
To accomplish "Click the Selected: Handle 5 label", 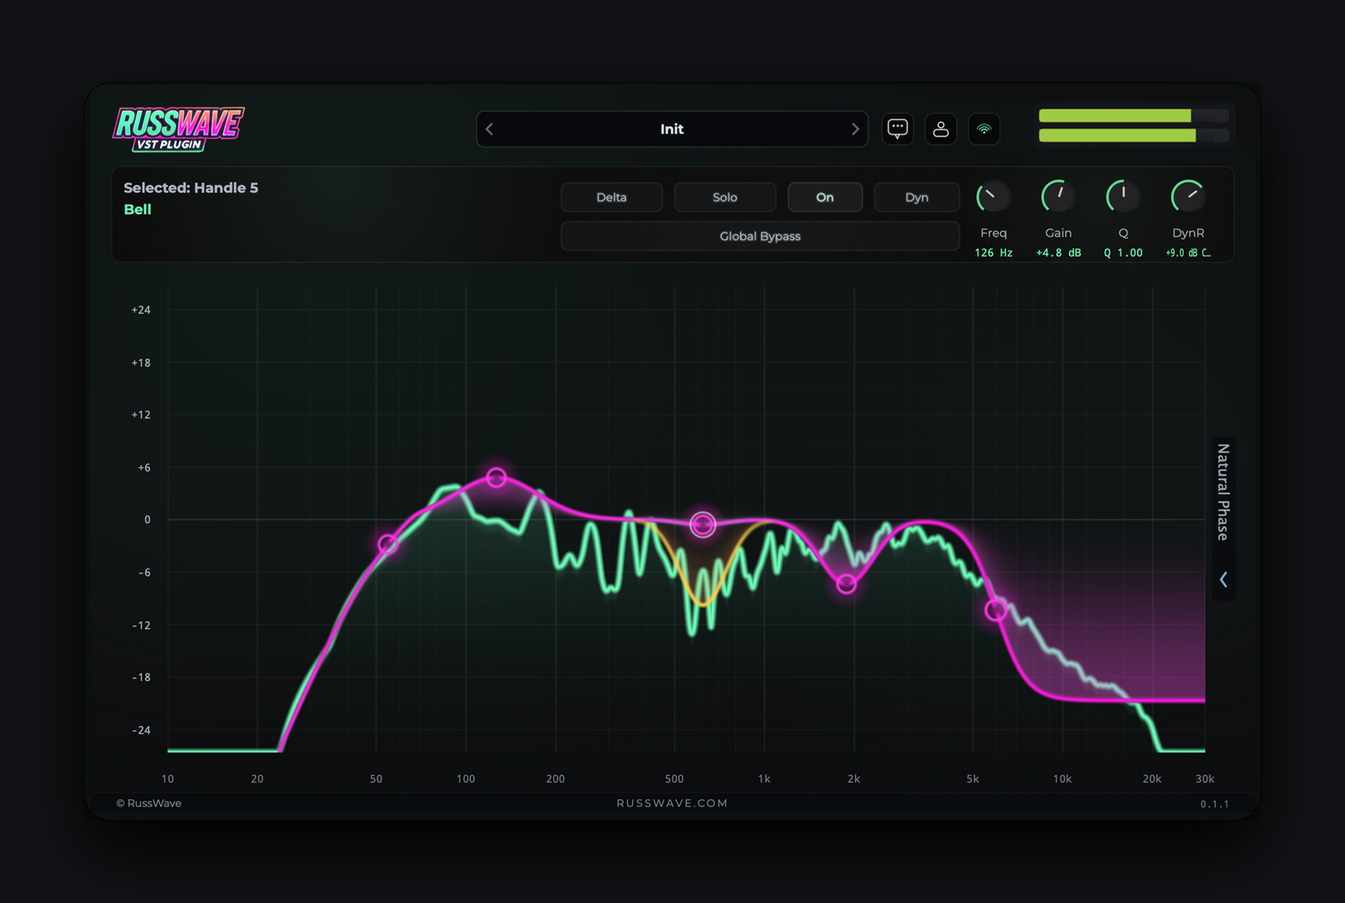I will (x=191, y=187).
